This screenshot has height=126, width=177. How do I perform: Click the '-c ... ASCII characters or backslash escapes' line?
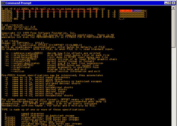53,81
